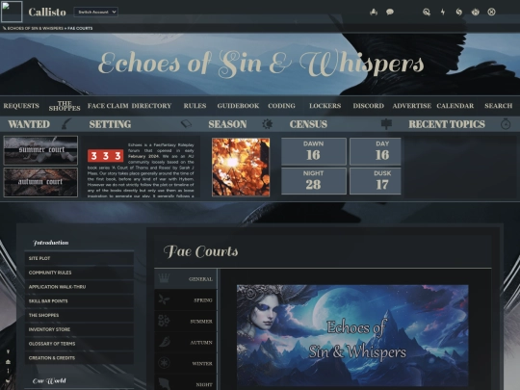Open Search in navigation bar
Screen dimensions: 520x390
pyautogui.click(x=499, y=106)
